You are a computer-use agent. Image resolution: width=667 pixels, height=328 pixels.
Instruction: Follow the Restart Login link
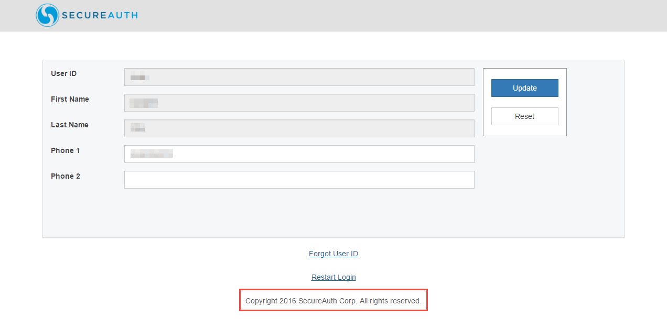(333, 277)
